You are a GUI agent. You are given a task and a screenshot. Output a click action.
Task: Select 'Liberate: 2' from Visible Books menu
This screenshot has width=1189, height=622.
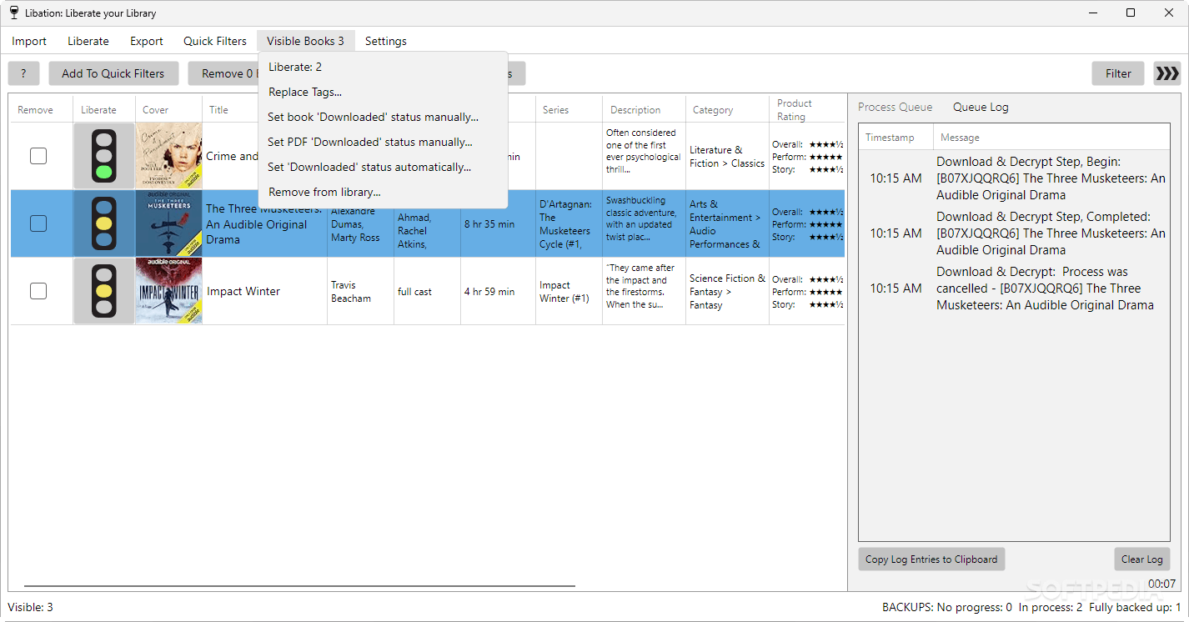click(x=295, y=67)
